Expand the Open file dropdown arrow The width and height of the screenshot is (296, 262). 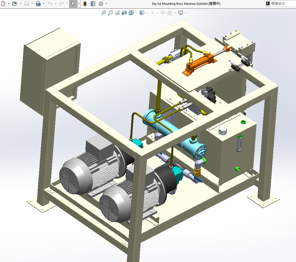(x=21, y=3)
